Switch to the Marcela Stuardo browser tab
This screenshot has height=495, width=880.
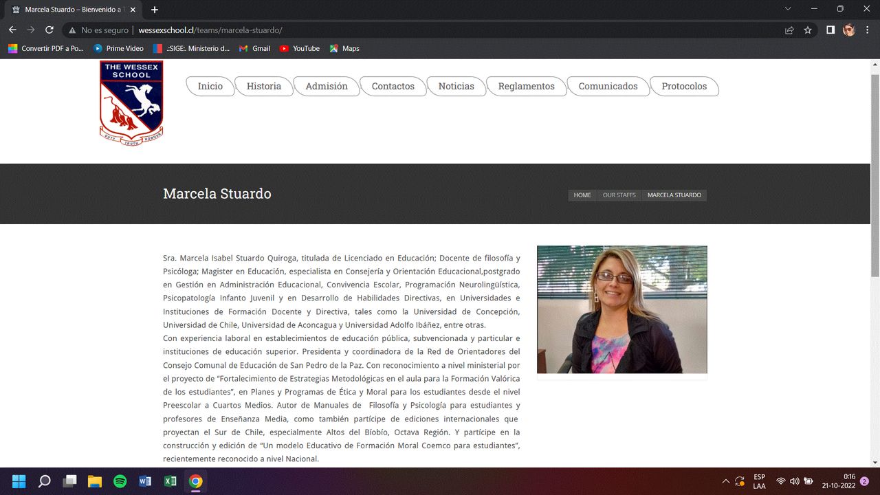coord(69,9)
